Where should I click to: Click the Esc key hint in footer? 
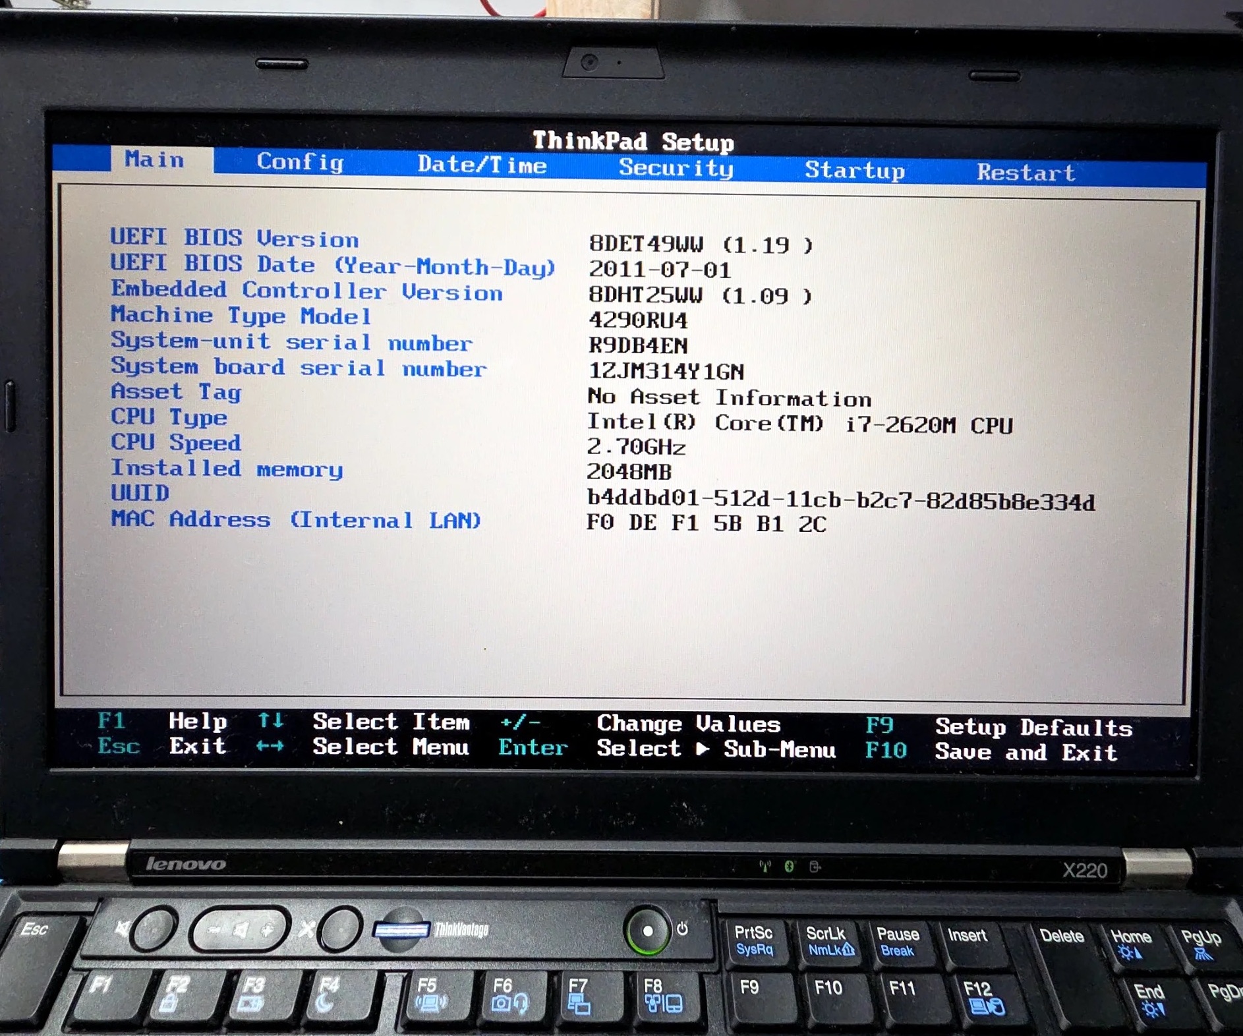click(x=119, y=746)
